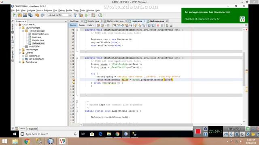This screenshot has width=259, height=145.
Task: Switch to the Register.java tab
Action: point(93,21)
